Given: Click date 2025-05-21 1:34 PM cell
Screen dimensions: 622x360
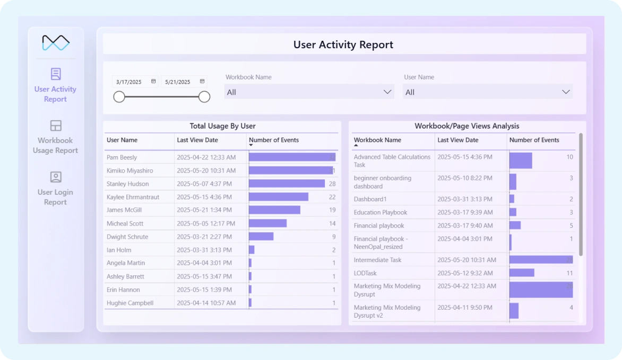Looking at the screenshot, I should click(204, 210).
